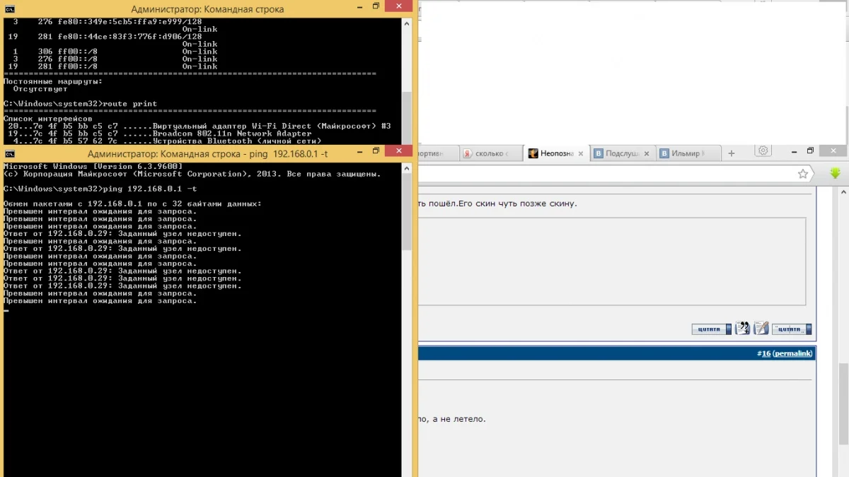Click 'Microsoft Windows [Version 6.3.9600]' line

[93, 166]
